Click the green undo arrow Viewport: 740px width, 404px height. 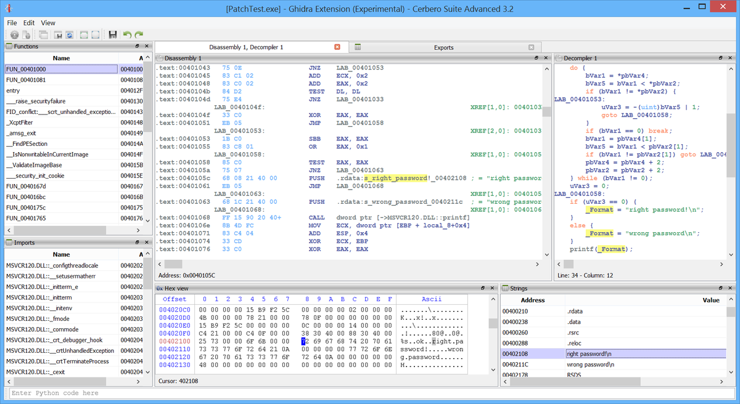(x=127, y=35)
